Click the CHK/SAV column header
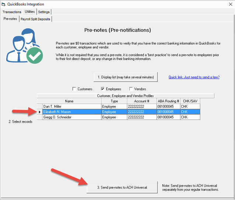This screenshot has height=200, width=235. point(190,101)
